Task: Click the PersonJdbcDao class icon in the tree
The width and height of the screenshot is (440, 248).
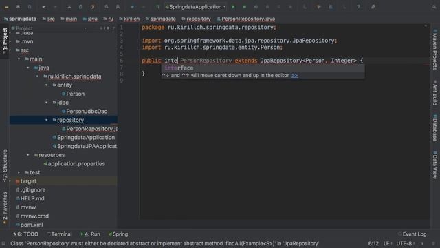Action: pyautogui.click(x=63, y=112)
